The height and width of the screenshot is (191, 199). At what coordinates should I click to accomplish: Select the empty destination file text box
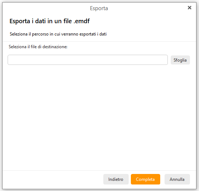tap(88, 60)
